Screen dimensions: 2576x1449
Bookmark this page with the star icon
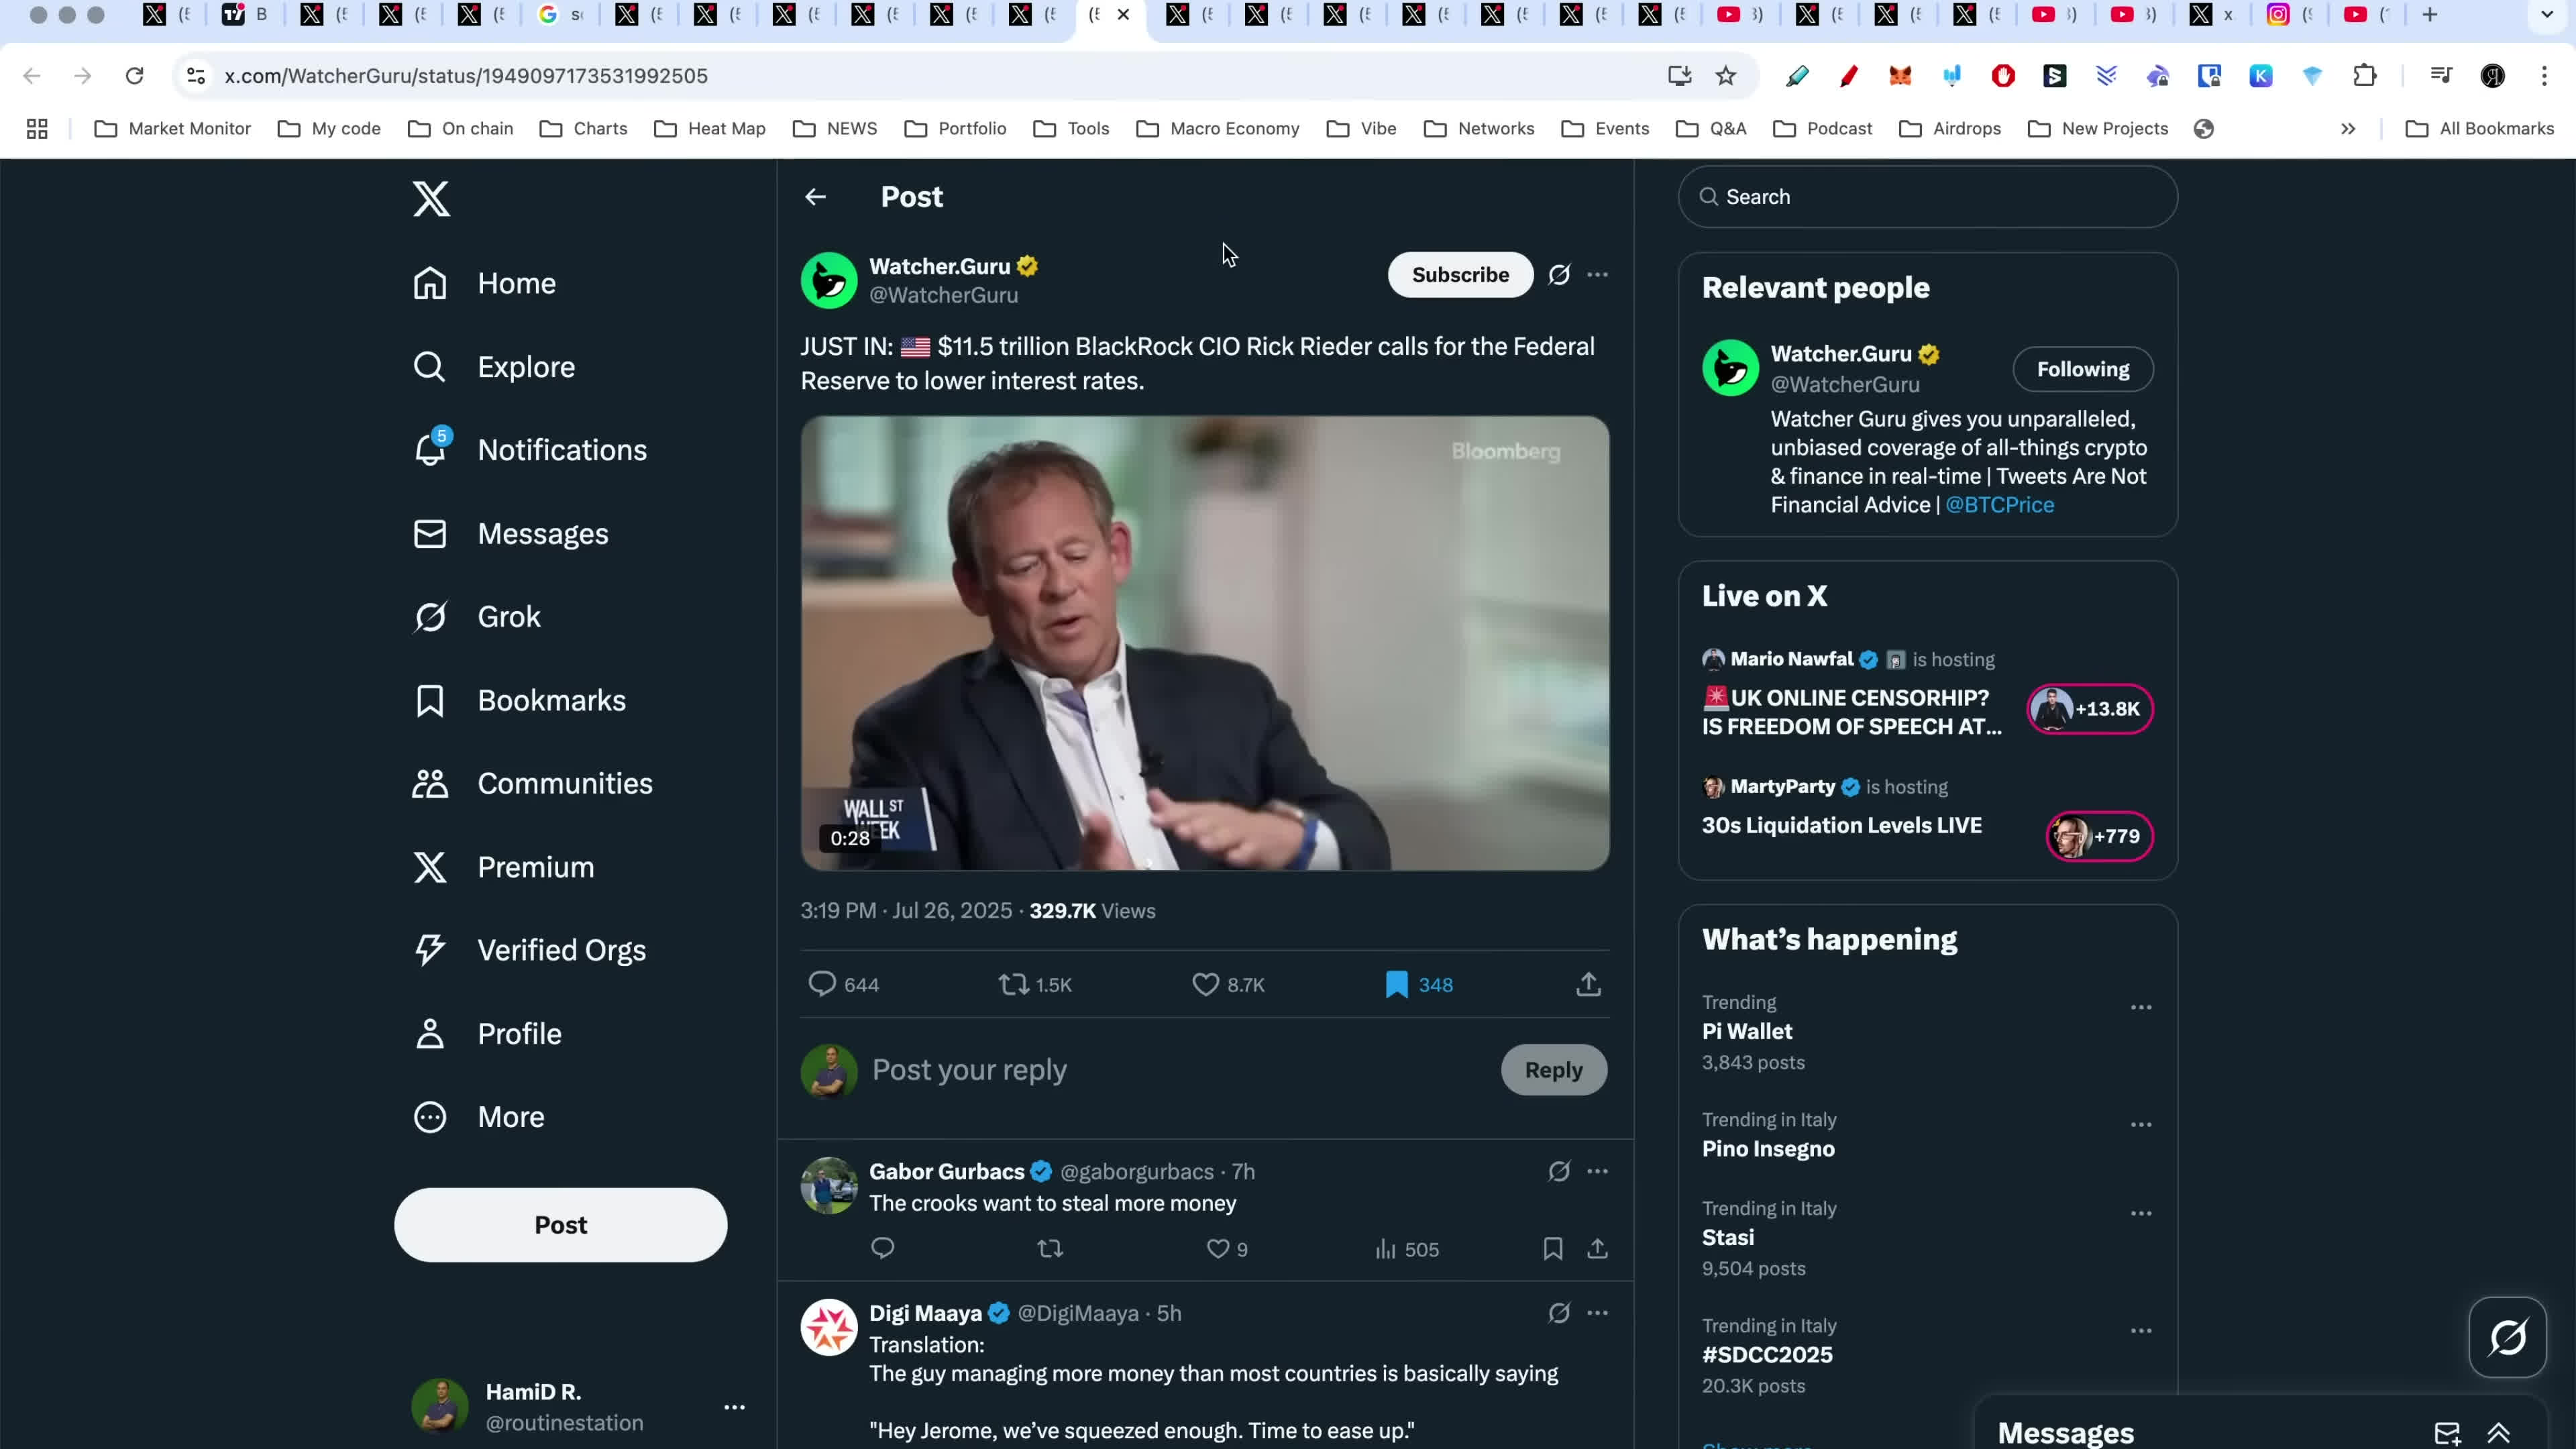click(x=1726, y=76)
